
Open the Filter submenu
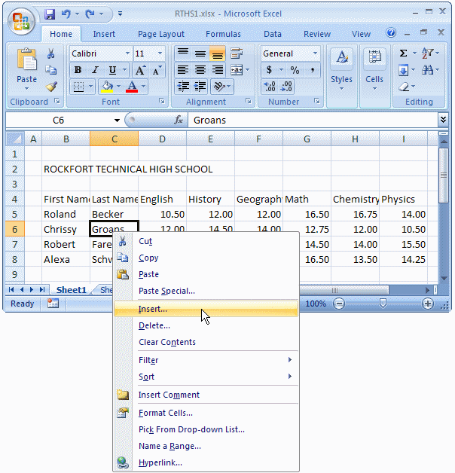coord(206,360)
